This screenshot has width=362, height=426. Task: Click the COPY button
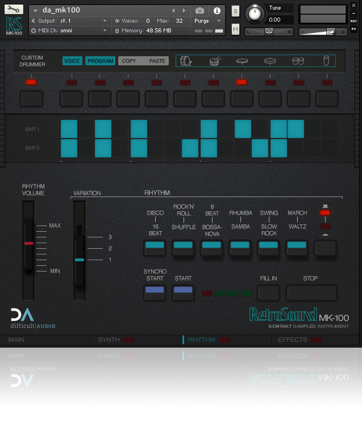point(129,61)
